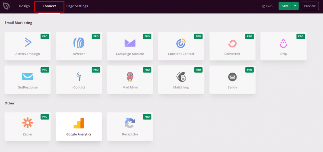The width and height of the screenshot is (323, 152).
Task: Click the Recaptcha label text
Action: point(130,134)
